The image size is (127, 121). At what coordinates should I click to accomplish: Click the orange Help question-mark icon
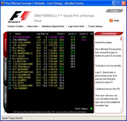tap(111, 20)
